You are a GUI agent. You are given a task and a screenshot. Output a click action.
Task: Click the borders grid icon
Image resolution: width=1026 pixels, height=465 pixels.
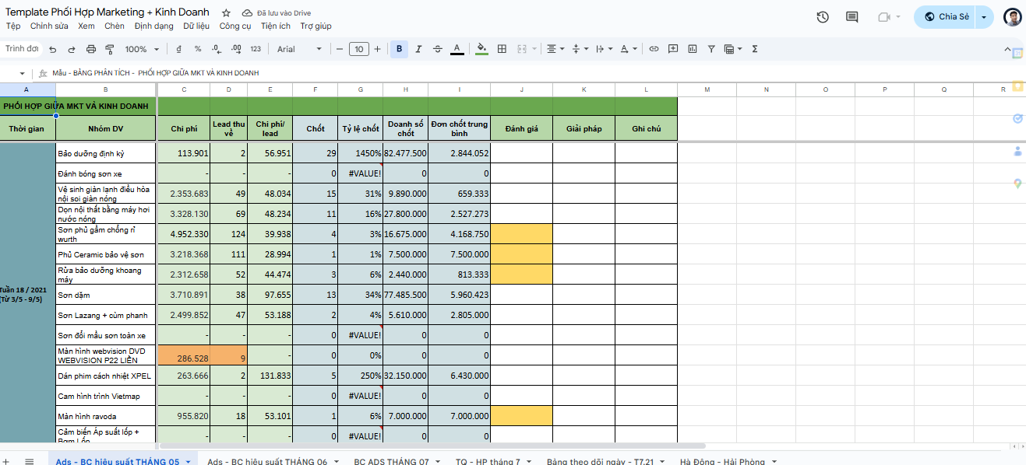tap(502, 49)
